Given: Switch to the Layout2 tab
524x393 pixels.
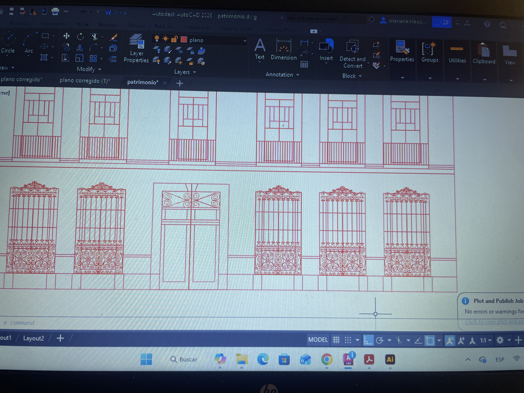Looking at the screenshot, I should [34, 338].
